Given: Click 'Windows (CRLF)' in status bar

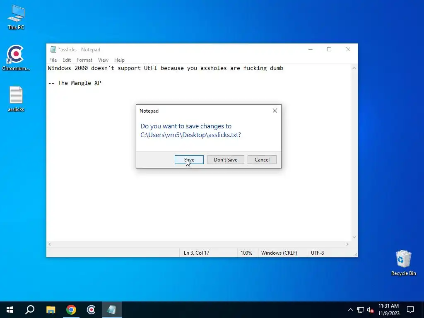Looking at the screenshot, I should tap(279, 253).
